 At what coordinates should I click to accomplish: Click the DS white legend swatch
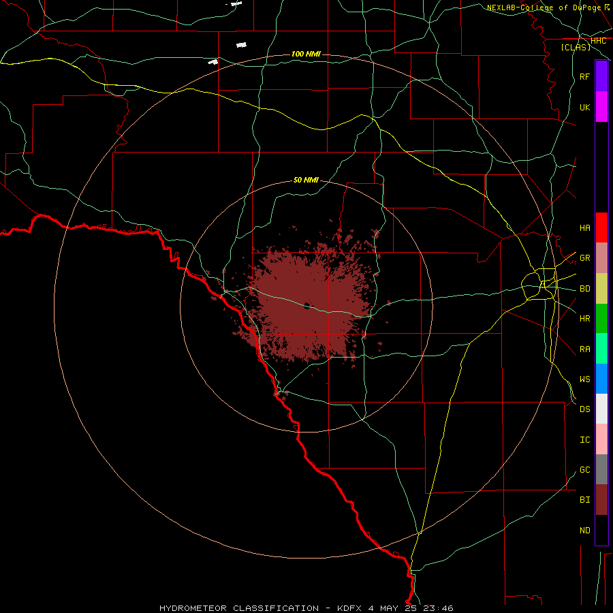pos(601,409)
